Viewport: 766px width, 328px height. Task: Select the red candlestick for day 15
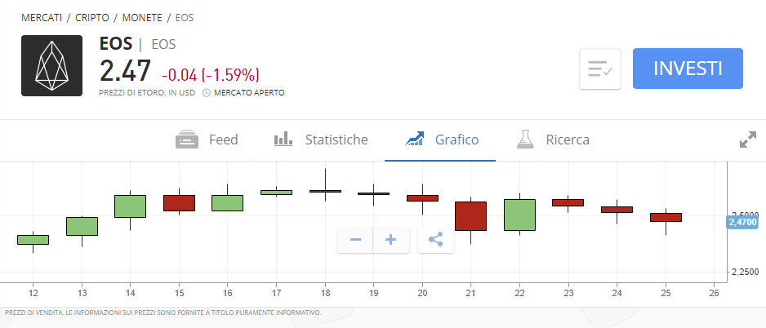(180, 203)
